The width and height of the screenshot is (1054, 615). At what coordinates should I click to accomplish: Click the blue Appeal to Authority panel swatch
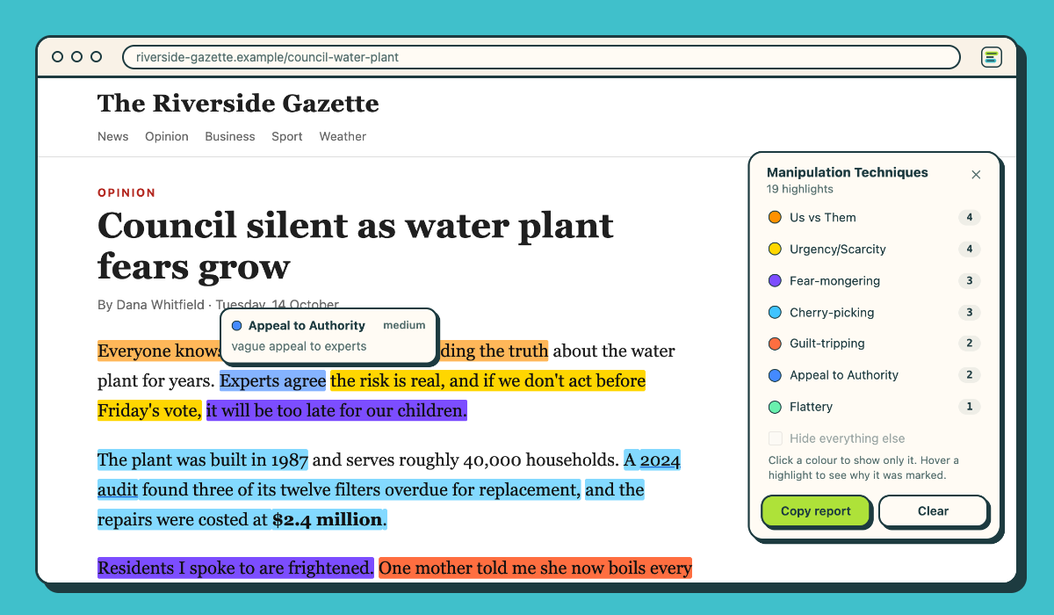[775, 375]
